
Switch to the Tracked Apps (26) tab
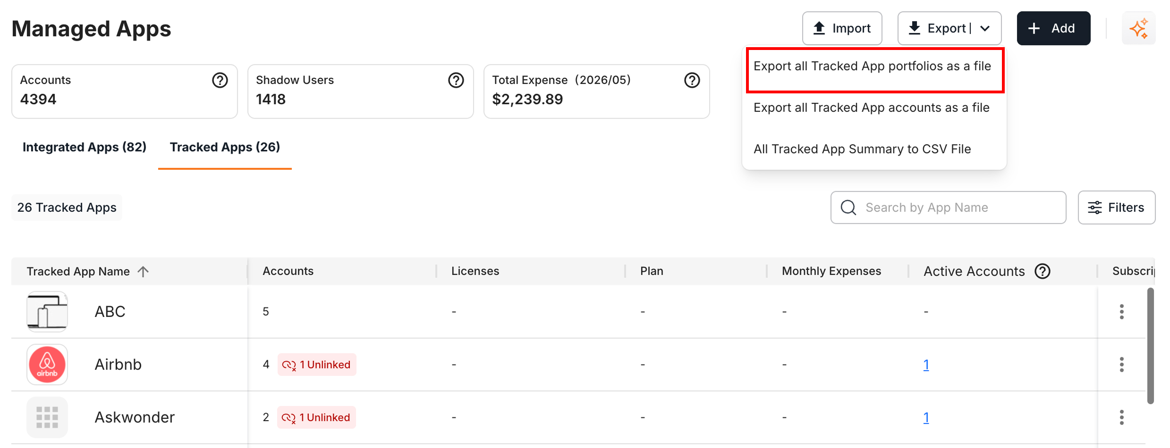[x=225, y=147]
